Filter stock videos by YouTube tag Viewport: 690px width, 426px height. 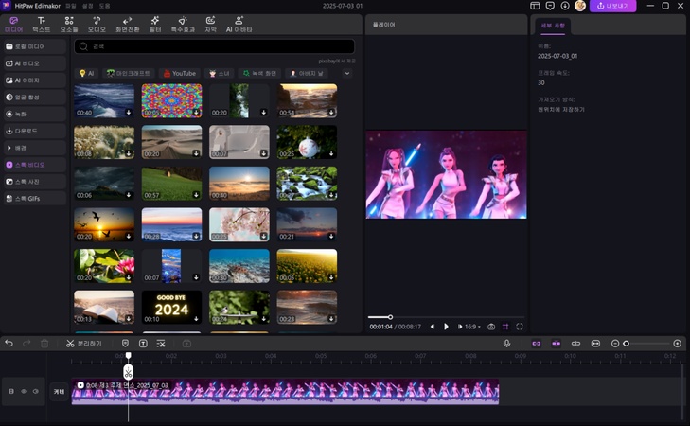pyautogui.click(x=180, y=73)
